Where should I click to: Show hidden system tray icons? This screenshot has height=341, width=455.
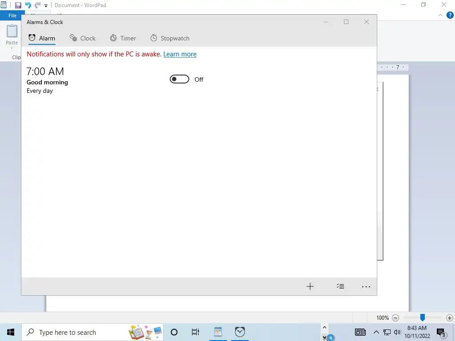tap(376, 332)
